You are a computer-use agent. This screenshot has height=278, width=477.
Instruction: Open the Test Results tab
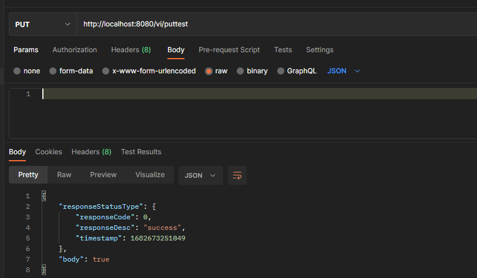click(141, 152)
